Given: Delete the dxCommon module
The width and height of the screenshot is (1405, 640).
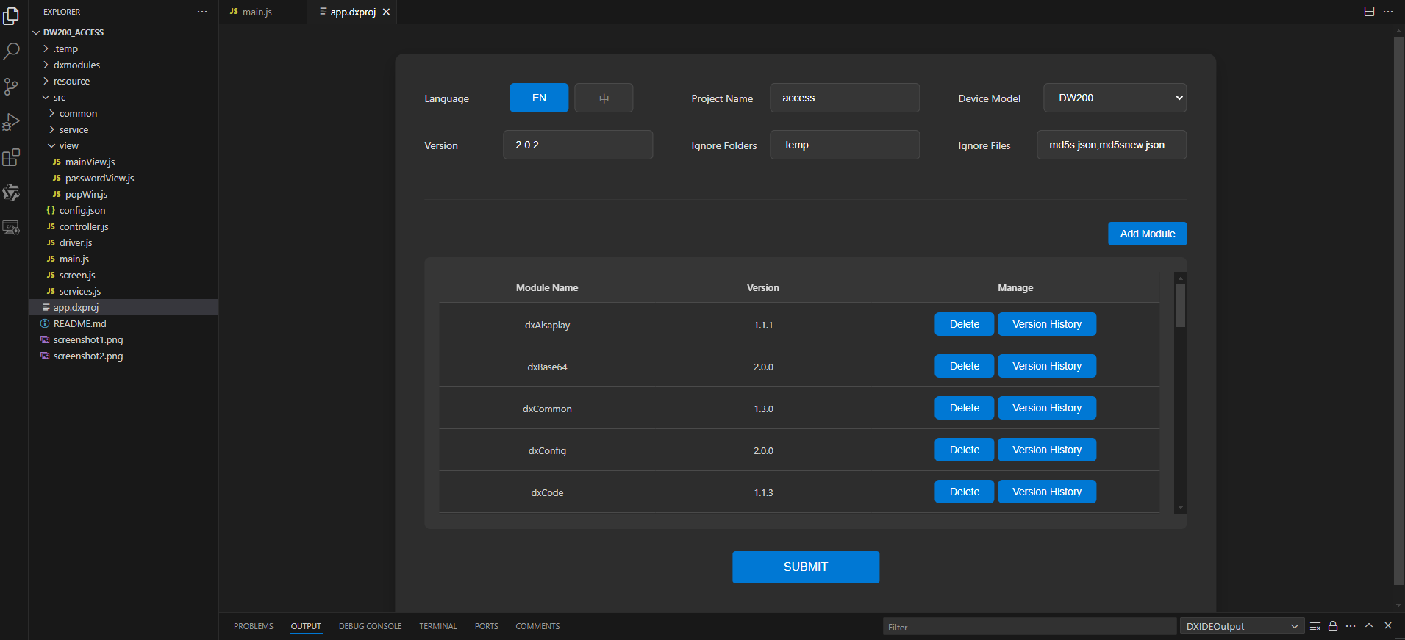Looking at the screenshot, I should pyautogui.click(x=964, y=408).
